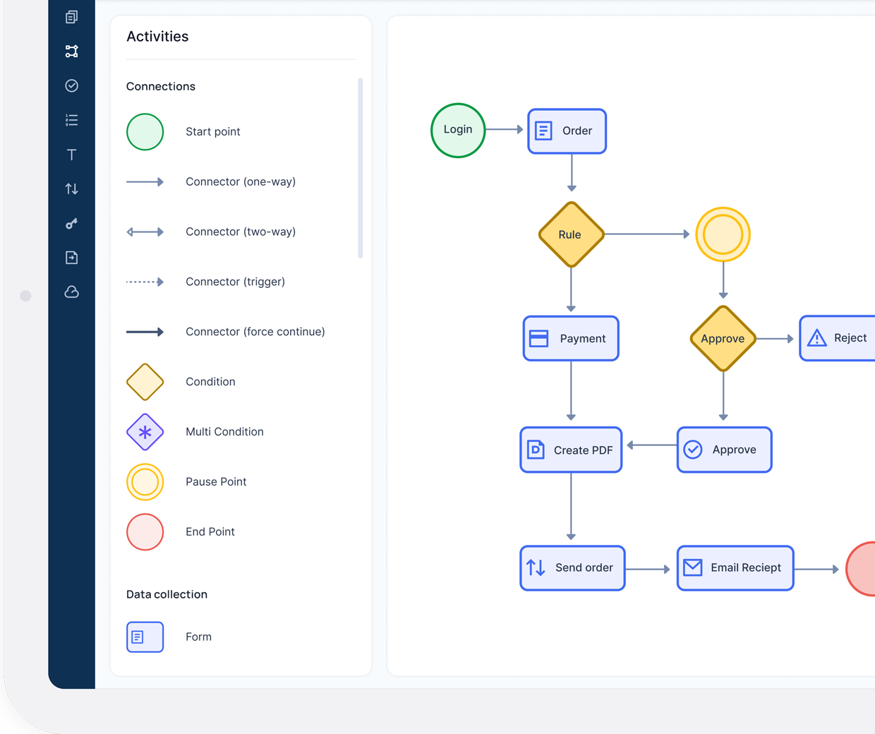Select the text T icon in the sidebar

[x=71, y=155]
